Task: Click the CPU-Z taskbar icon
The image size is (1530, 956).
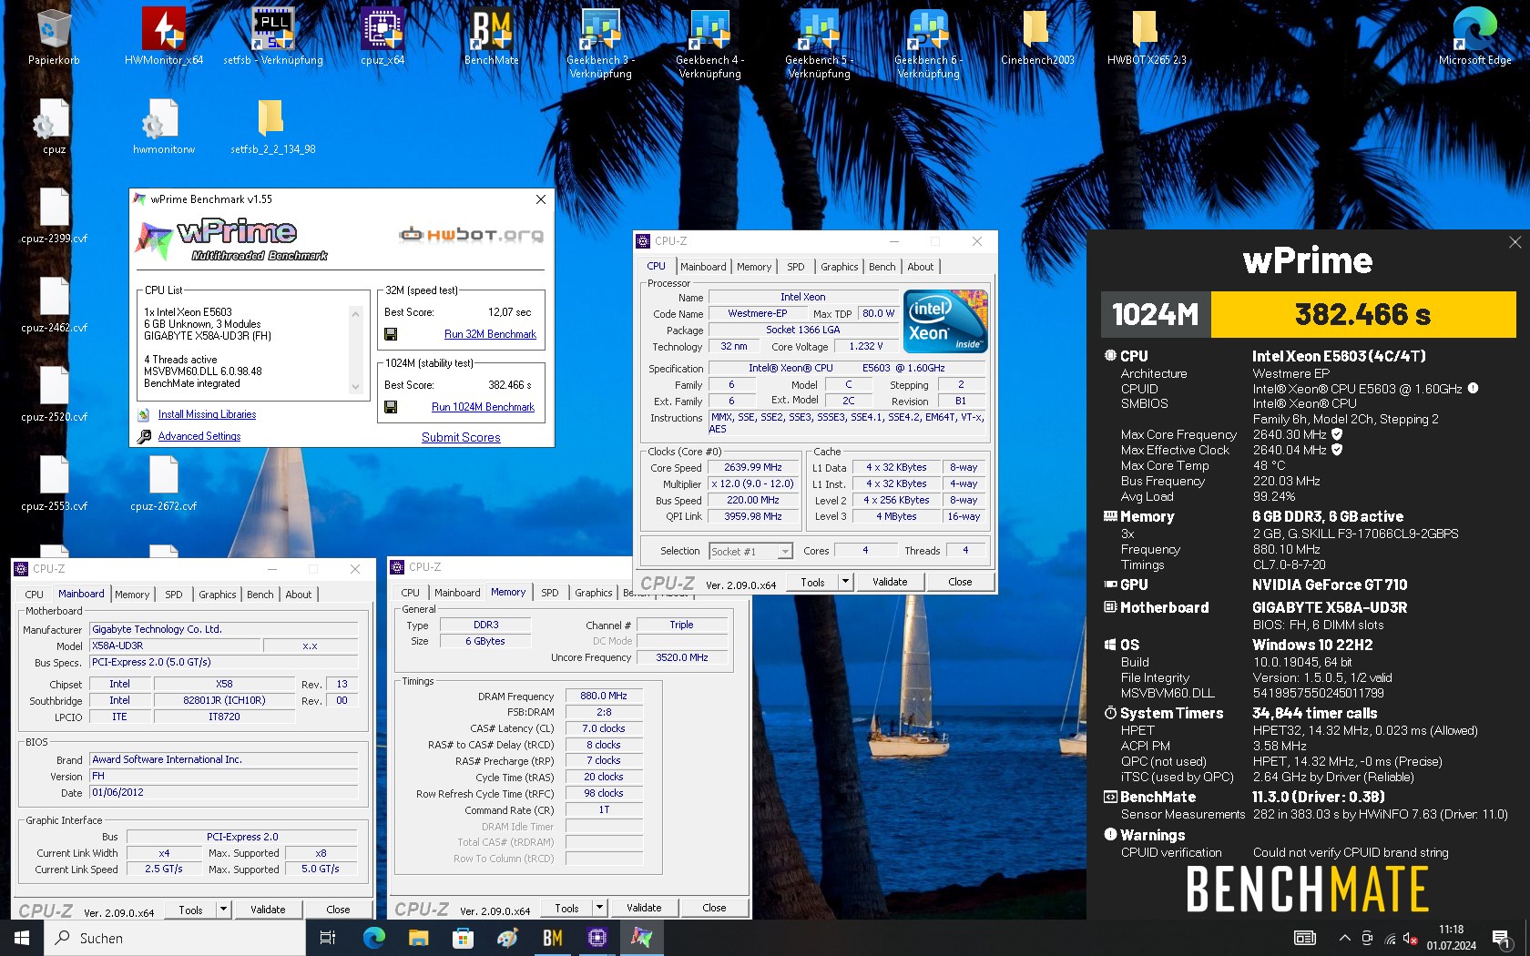Action: [x=597, y=938]
